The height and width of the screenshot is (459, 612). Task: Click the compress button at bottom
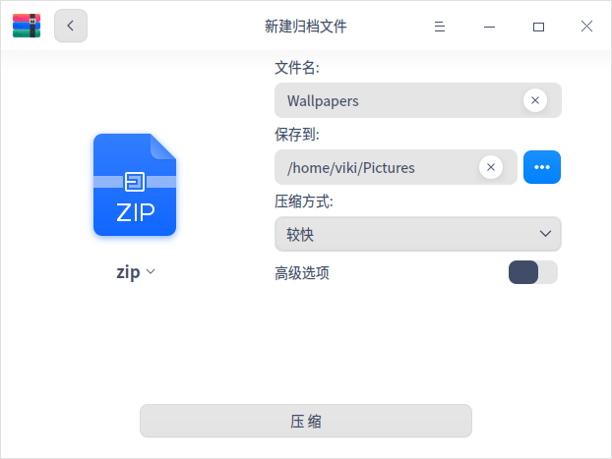[306, 421]
